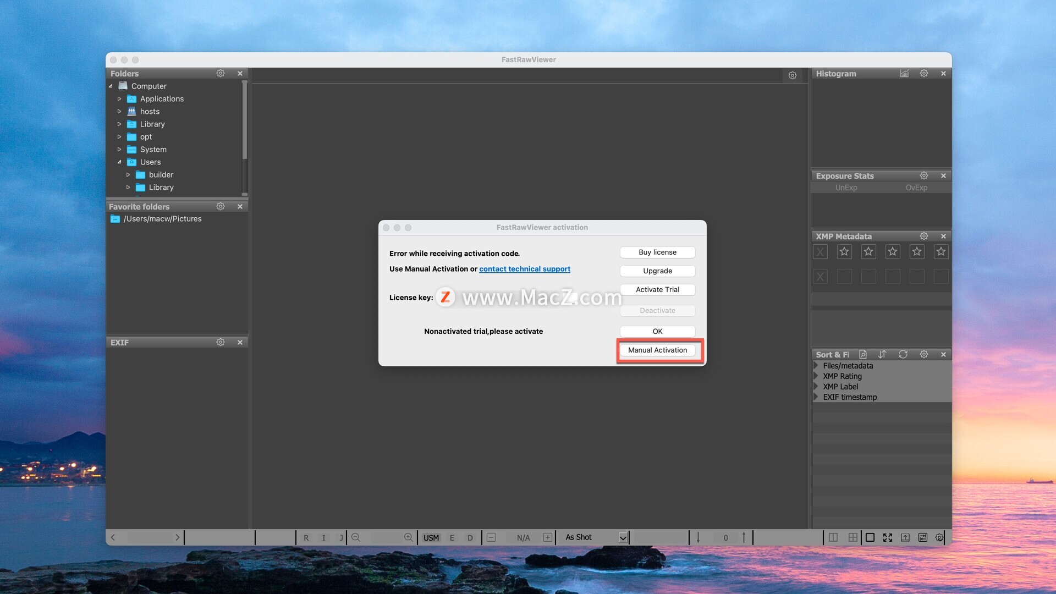Increase exposure with plus box
Viewport: 1056px width, 594px height.
tap(548, 537)
